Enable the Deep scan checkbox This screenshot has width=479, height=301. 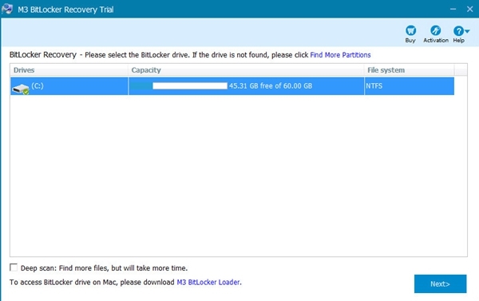pyautogui.click(x=14, y=267)
